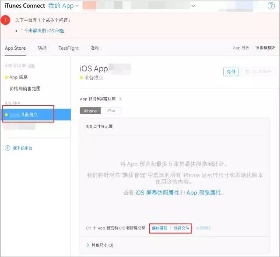Click the 存储 save button

(231, 72)
